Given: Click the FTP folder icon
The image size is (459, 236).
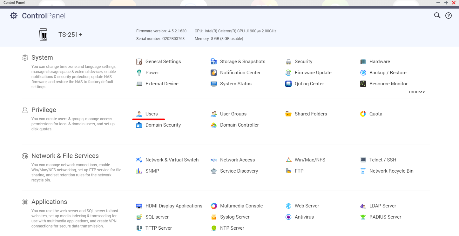Looking at the screenshot, I should pyautogui.click(x=288, y=171).
